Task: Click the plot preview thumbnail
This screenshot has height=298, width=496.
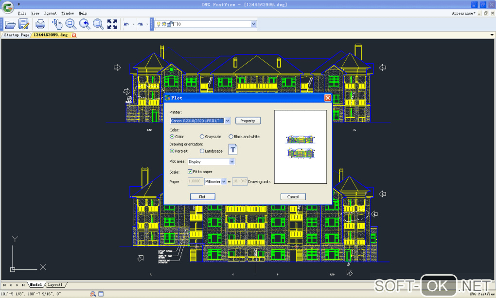Action: click(x=301, y=147)
